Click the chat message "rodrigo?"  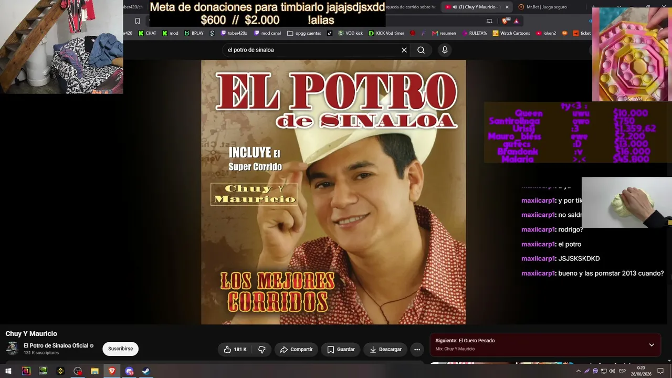click(x=571, y=229)
